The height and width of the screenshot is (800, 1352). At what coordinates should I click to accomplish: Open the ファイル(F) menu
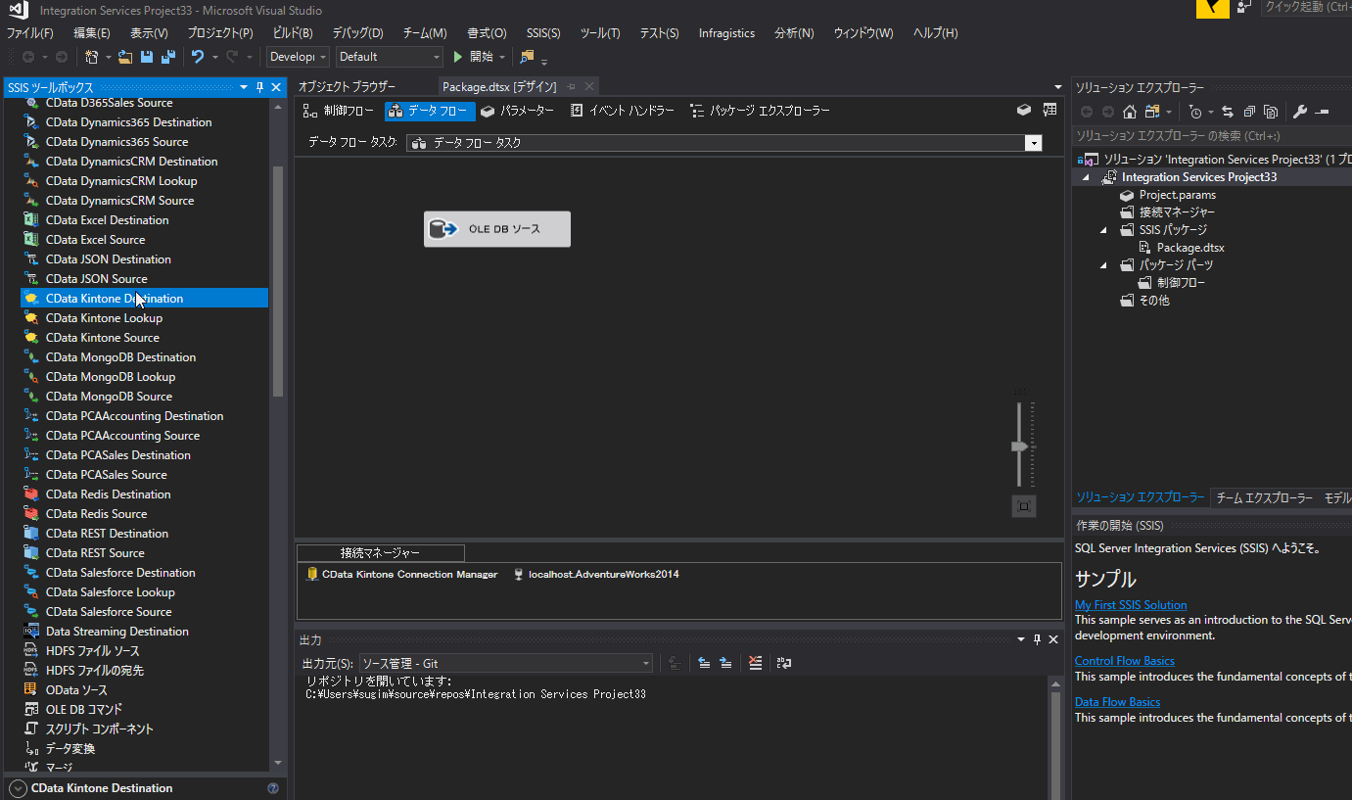tap(30, 33)
